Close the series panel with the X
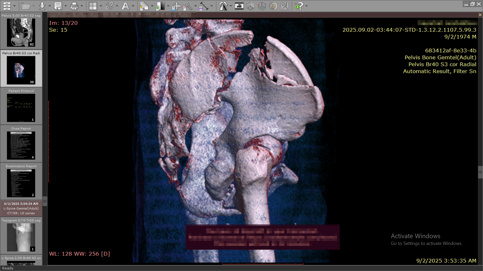Screen dimensions: 483x271 tap(480, 15)
